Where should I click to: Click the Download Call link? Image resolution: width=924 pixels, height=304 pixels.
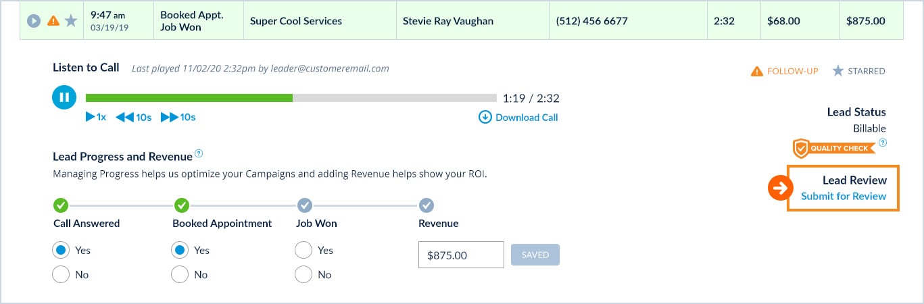click(x=518, y=118)
